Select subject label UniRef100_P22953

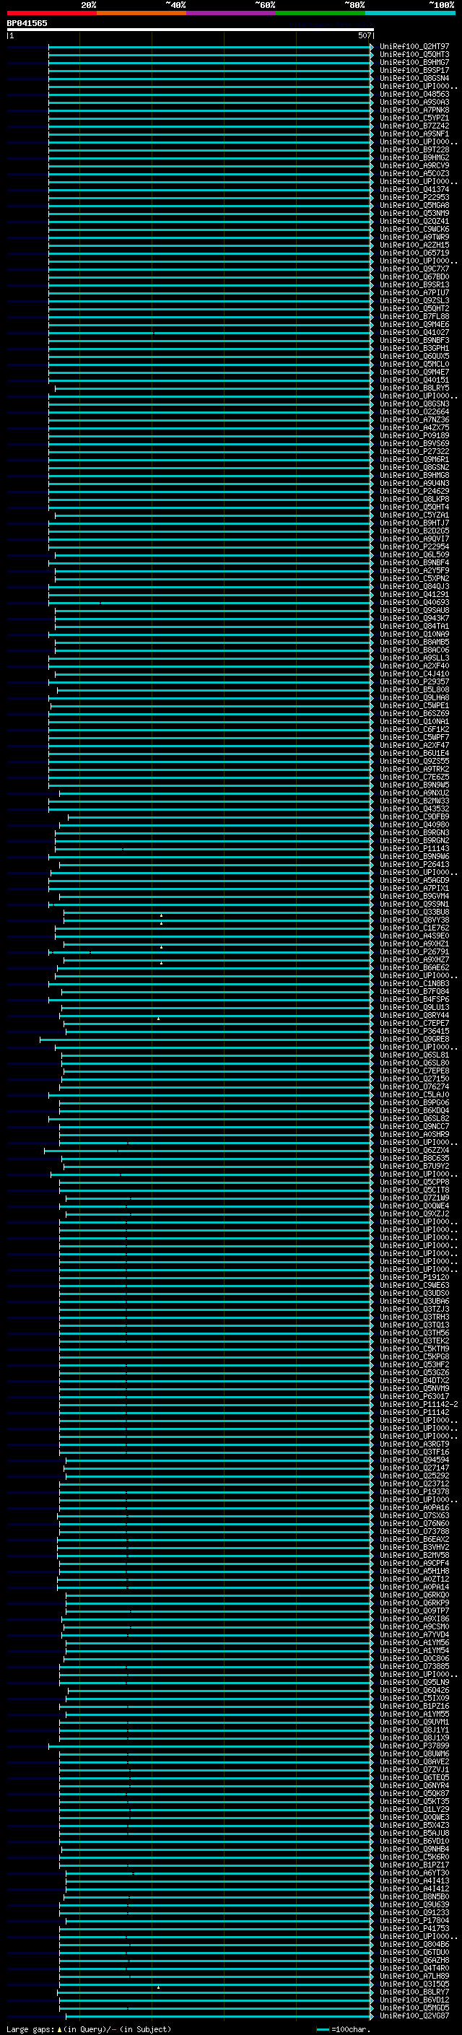click(x=414, y=198)
